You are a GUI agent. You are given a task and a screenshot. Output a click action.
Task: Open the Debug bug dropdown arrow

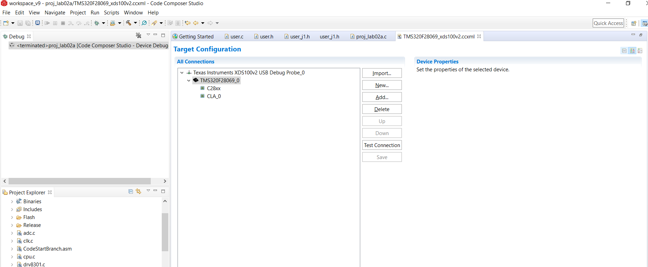(103, 23)
